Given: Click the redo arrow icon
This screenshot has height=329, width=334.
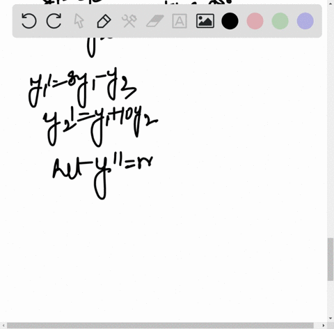Looking at the screenshot, I should click(x=54, y=21).
